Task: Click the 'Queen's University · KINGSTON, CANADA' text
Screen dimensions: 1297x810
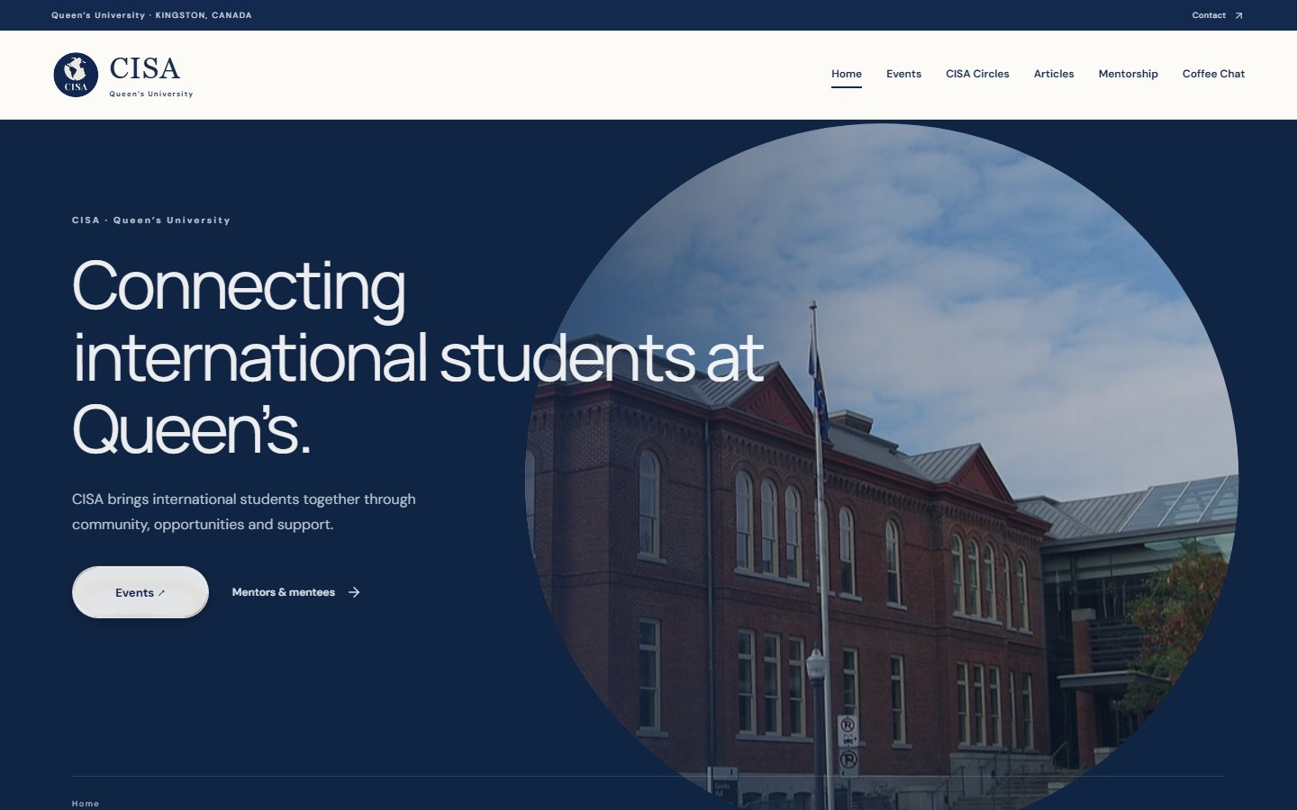Action: [151, 15]
